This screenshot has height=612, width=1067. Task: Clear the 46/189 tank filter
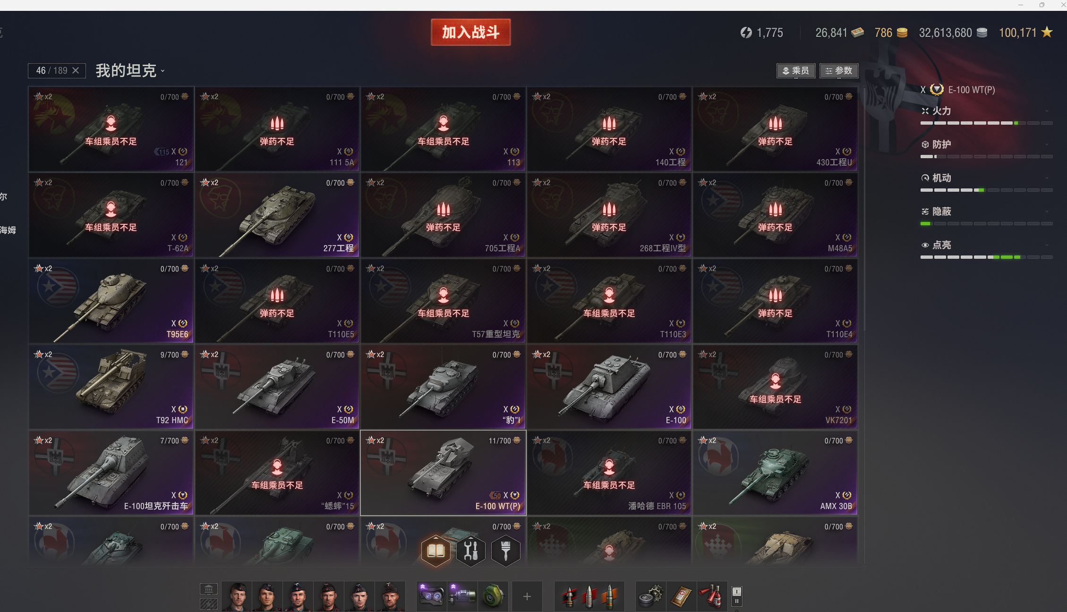76,70
